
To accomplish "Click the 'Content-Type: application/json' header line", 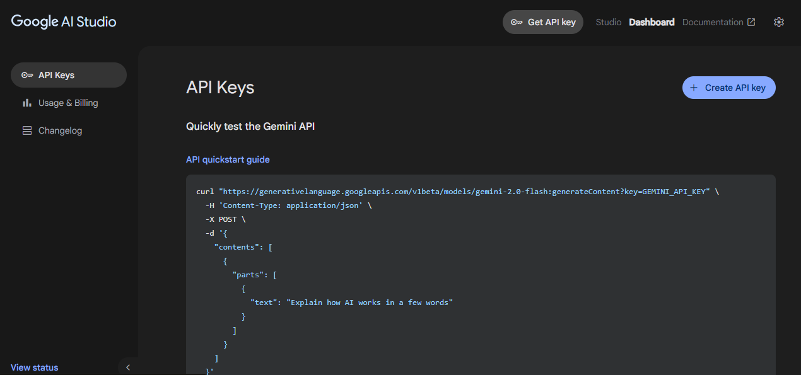I will point(289,205).
